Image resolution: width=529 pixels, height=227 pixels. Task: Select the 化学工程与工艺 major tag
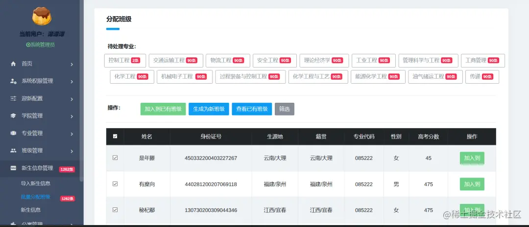[318, 77]
